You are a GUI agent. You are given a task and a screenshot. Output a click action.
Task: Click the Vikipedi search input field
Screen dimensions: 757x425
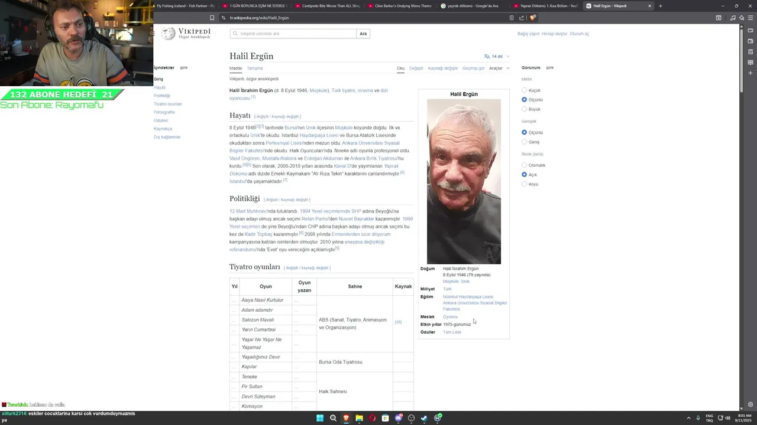point(293,34)
